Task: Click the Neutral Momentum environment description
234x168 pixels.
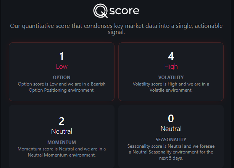Action: coord(61,152)
